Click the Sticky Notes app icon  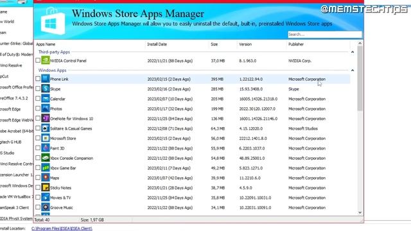click(46, 188)
